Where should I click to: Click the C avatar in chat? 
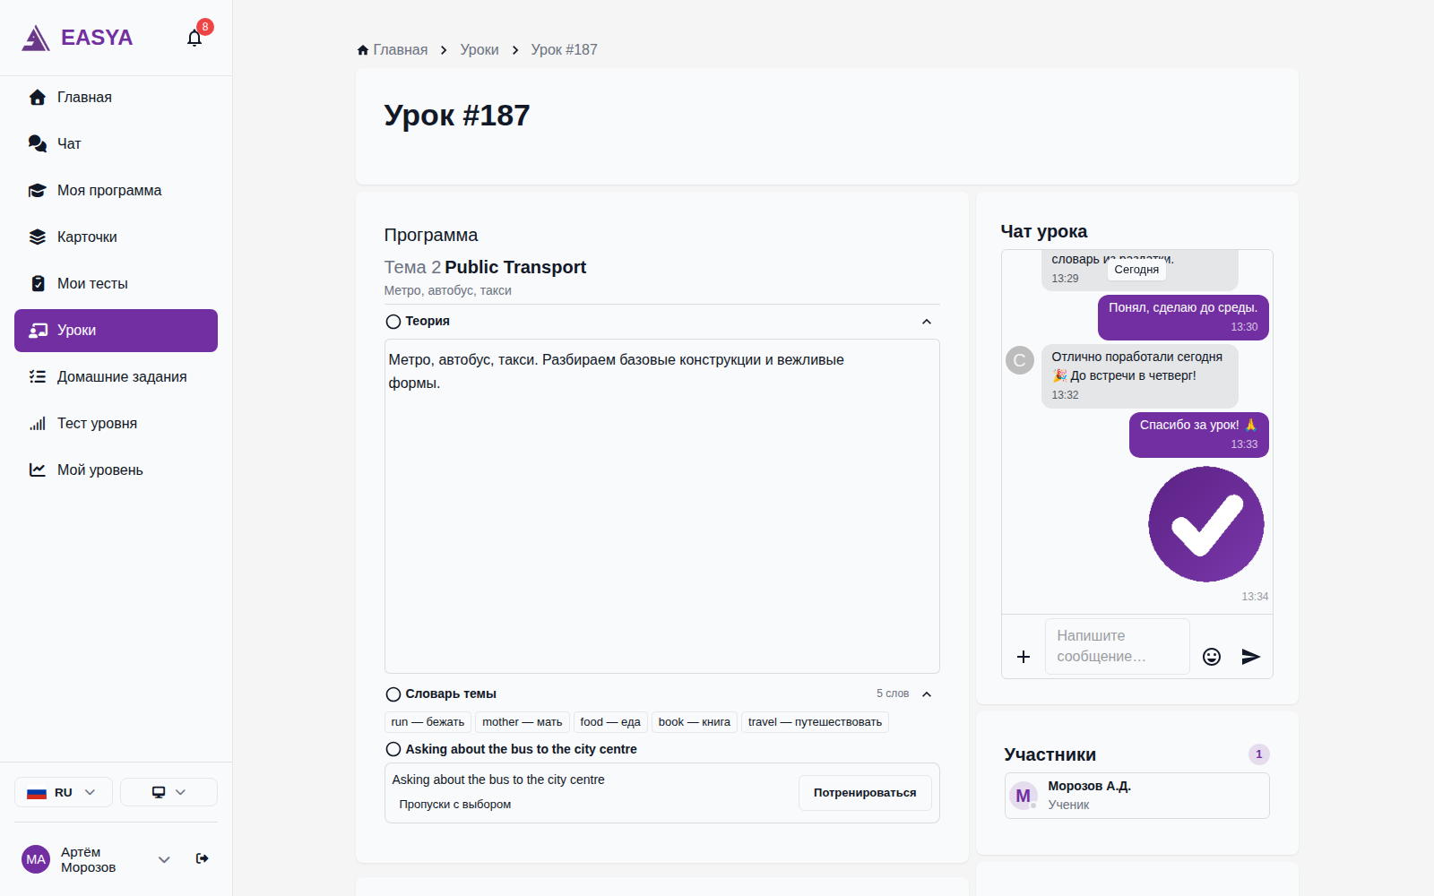[1020, 360]
